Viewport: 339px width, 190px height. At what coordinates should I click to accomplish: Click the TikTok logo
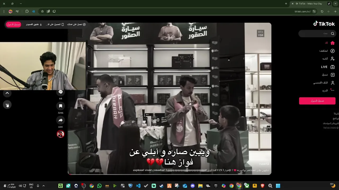pos(324,24)
